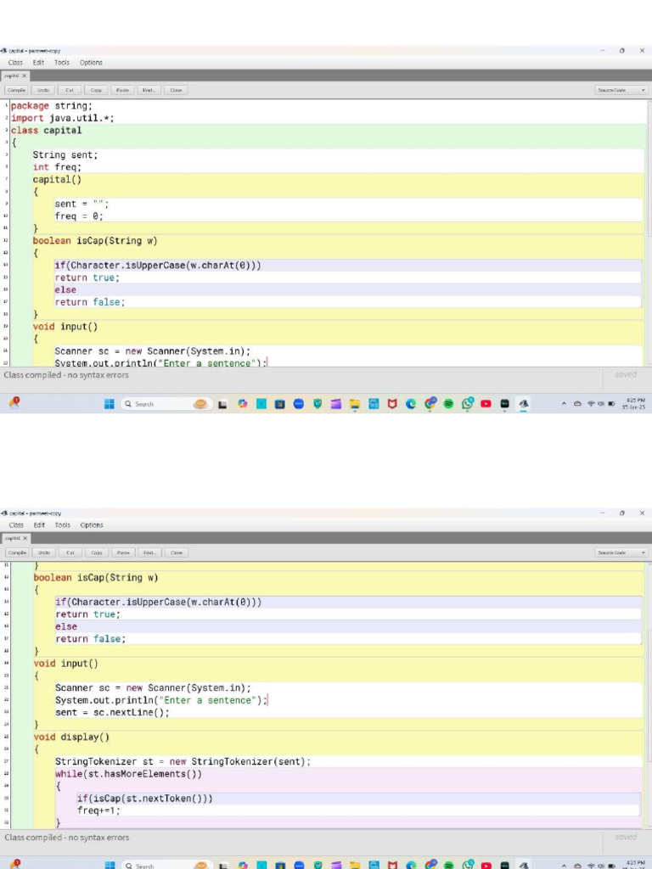The height and width of the screenshot is (869, 652).
Task: Close the capital tab in the bottom window
Action: click(x=25, y=538)
